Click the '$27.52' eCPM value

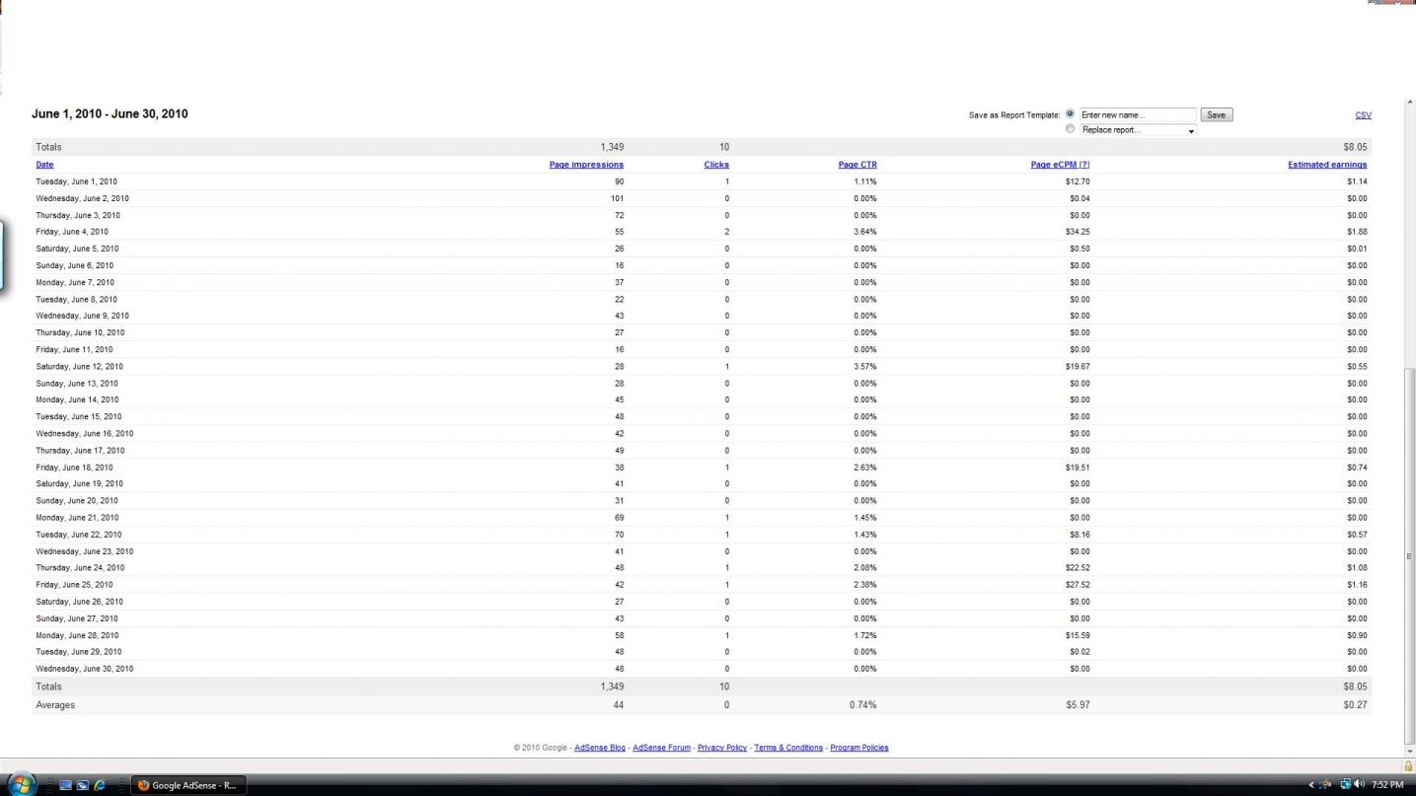coord(1078,585)
